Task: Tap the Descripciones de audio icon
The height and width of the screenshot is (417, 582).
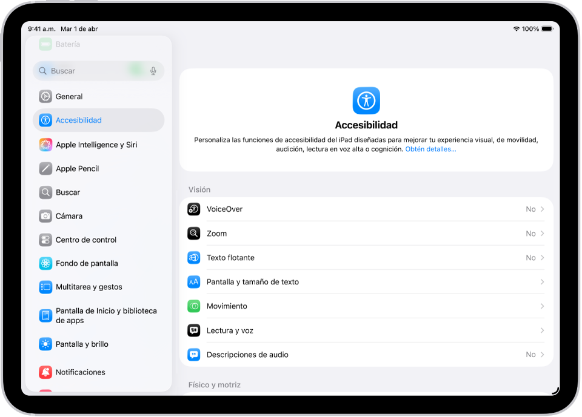Action: point(194,354)
